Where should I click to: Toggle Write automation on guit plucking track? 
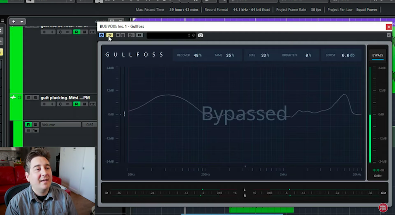[x=84, y=104]
